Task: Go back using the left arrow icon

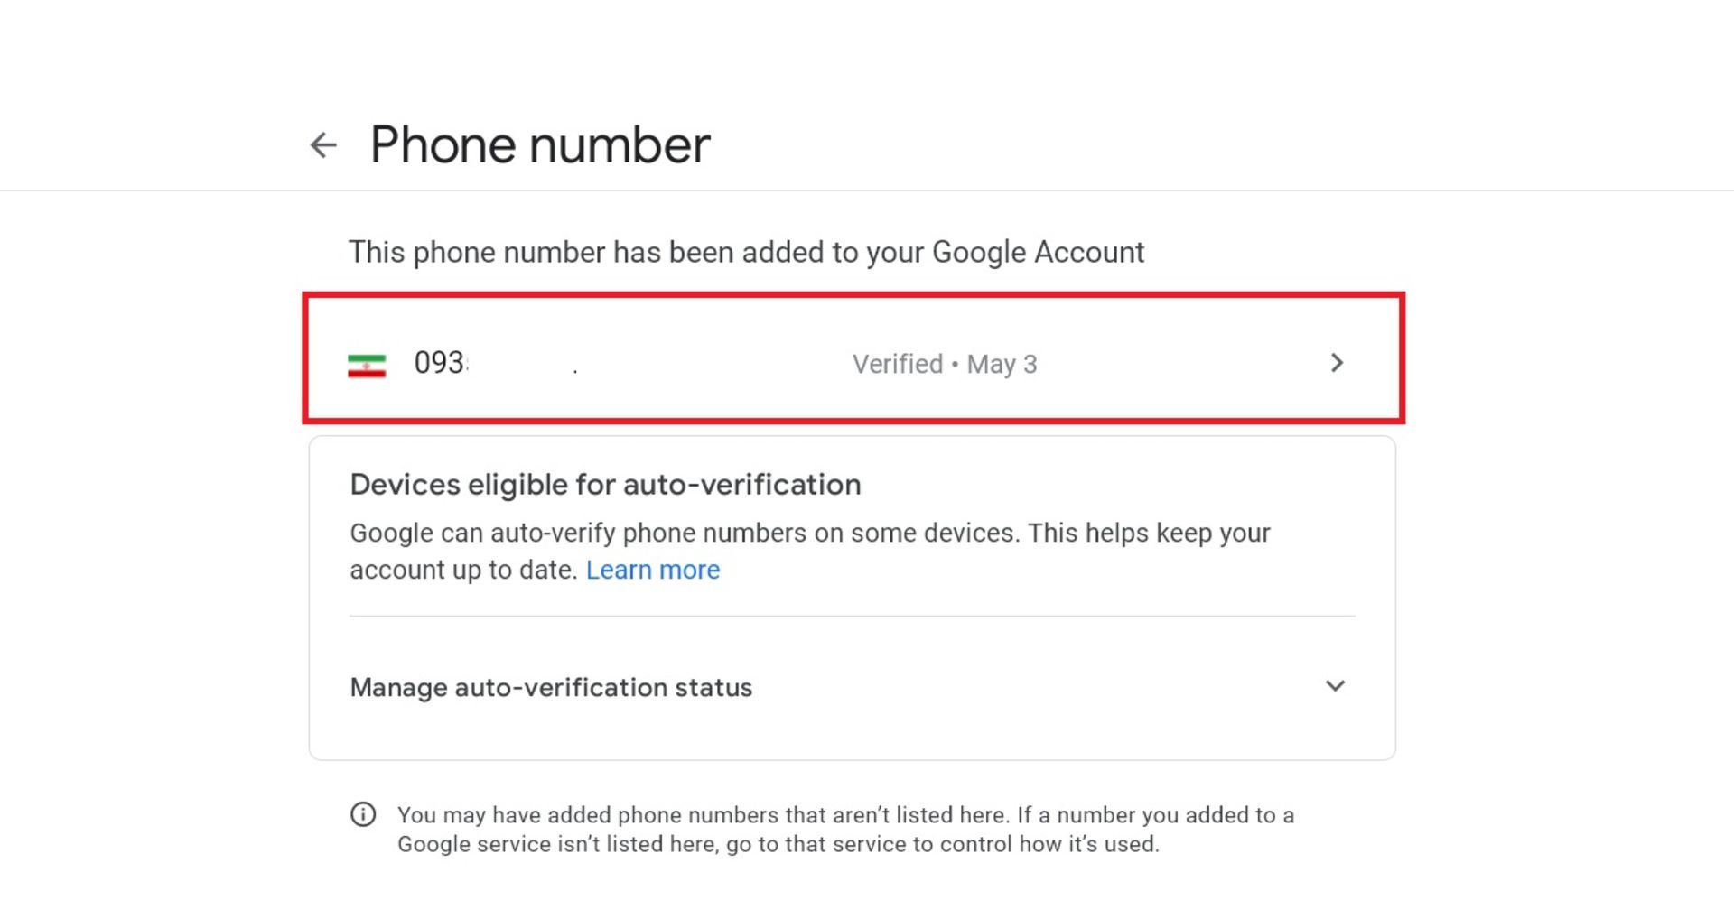Action: click(x=323, y=144)
